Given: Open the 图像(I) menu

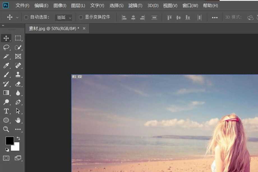Looking at the screenshot, I should (x=60, y=6).
